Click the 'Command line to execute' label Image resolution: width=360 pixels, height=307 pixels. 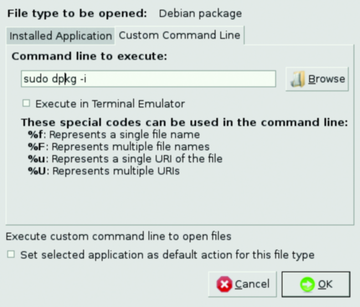89,57
